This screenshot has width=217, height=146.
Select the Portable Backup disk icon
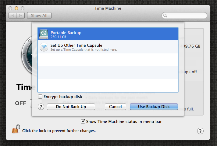pyautogui.click(x=44, y=34)
